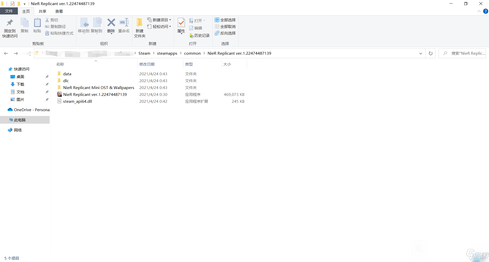Click the quick access toolbar properties checkmark
The height and width of the screenshot is (262, 489).
tap(12, 4)
